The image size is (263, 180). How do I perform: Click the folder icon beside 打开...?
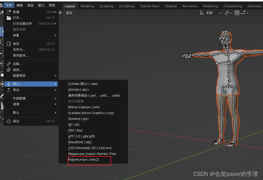point(9,18)
